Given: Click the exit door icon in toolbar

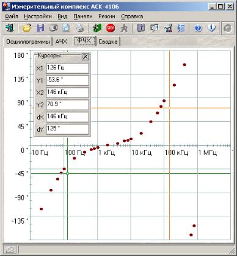Looking at the screenshot, I should (x=9, y=28).
